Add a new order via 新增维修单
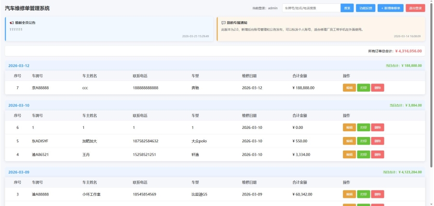Screen dimensions: 434x206 click(x=390, y=8)
